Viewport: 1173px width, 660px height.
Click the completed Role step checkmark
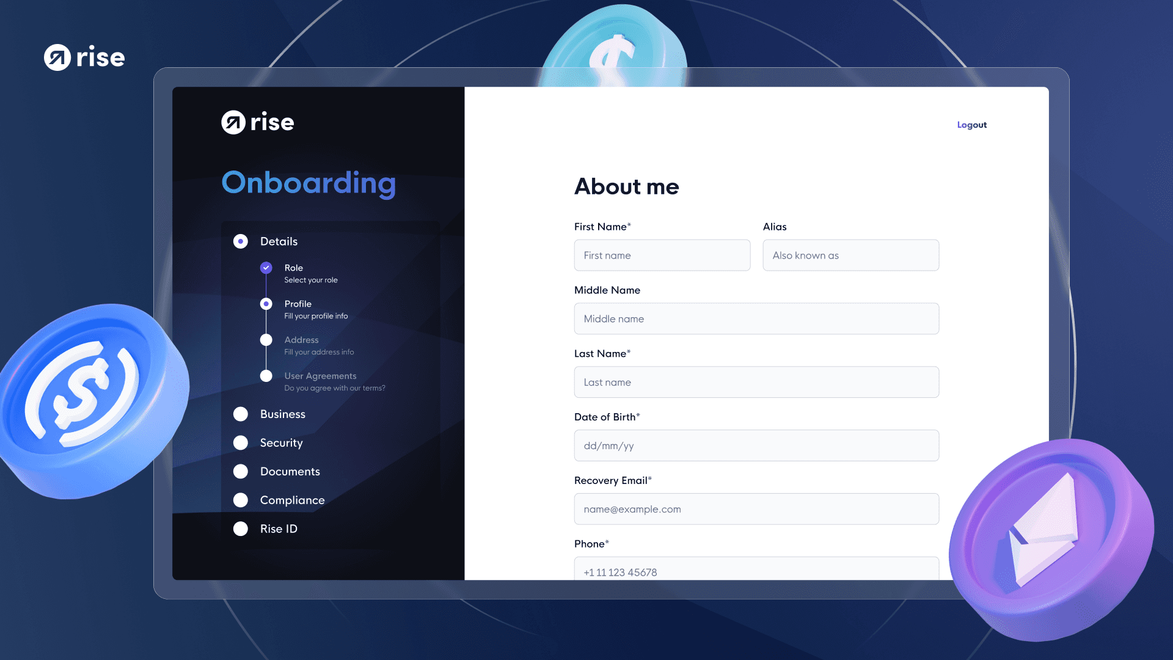(266, 268)
